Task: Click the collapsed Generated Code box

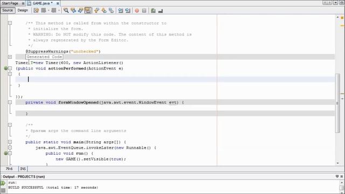Action: pos(44,57)
